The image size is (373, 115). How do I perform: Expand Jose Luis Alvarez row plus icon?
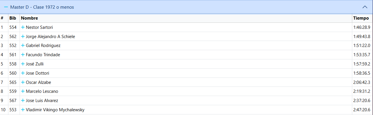[x=23, y=101]
